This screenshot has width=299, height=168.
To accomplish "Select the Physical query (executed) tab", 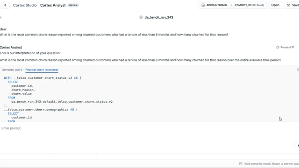I will (42, 70).
